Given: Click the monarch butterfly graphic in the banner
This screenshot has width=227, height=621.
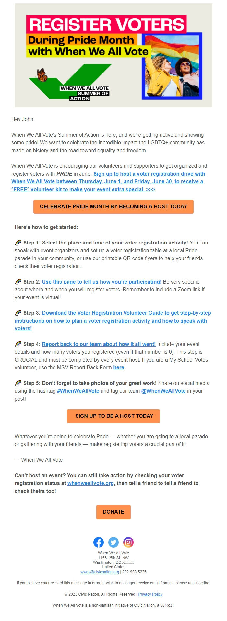Looking at the screenshot, I should pyautogui.click(x=42, y=74).
